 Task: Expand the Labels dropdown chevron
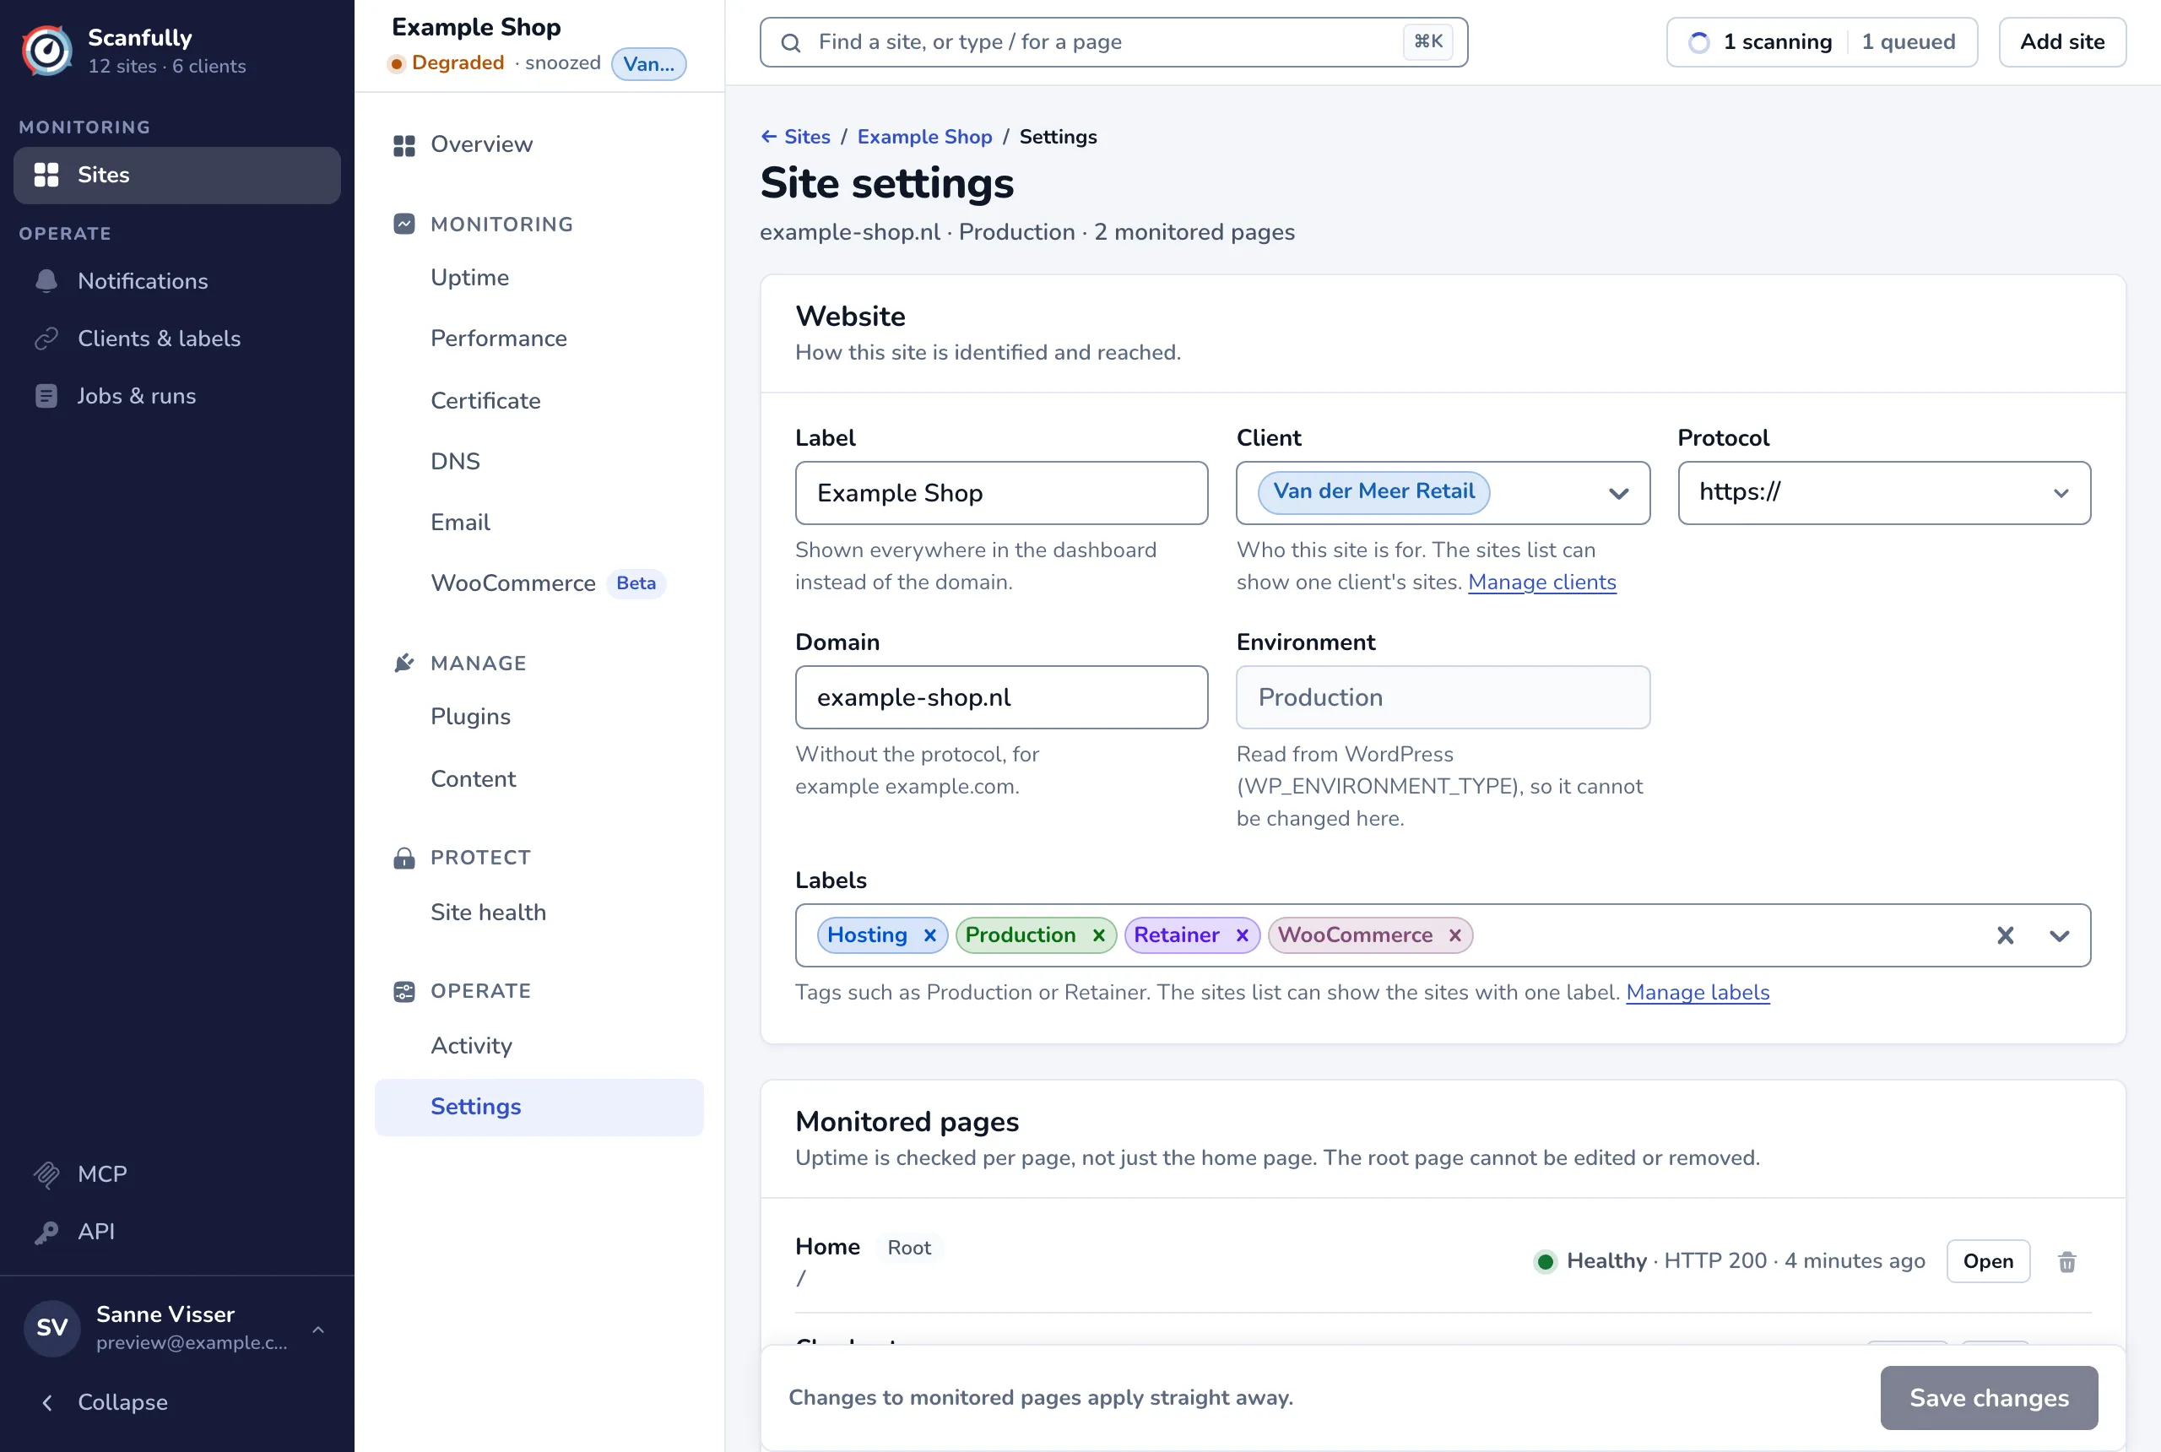click(x=2059, y=935)
